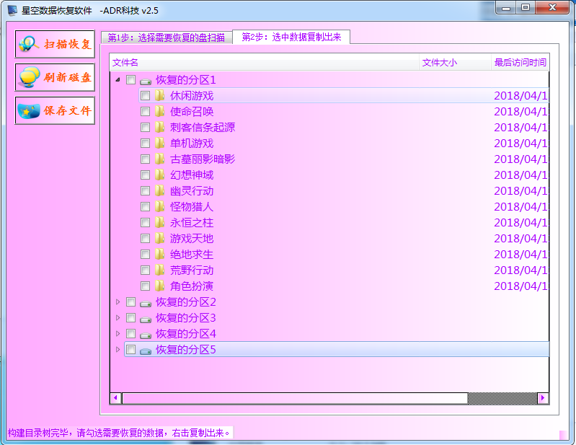Viewport: 576px width, 445px height.
Task: Click the folder icon of 刺客信条起源
Action: [159, 127]
